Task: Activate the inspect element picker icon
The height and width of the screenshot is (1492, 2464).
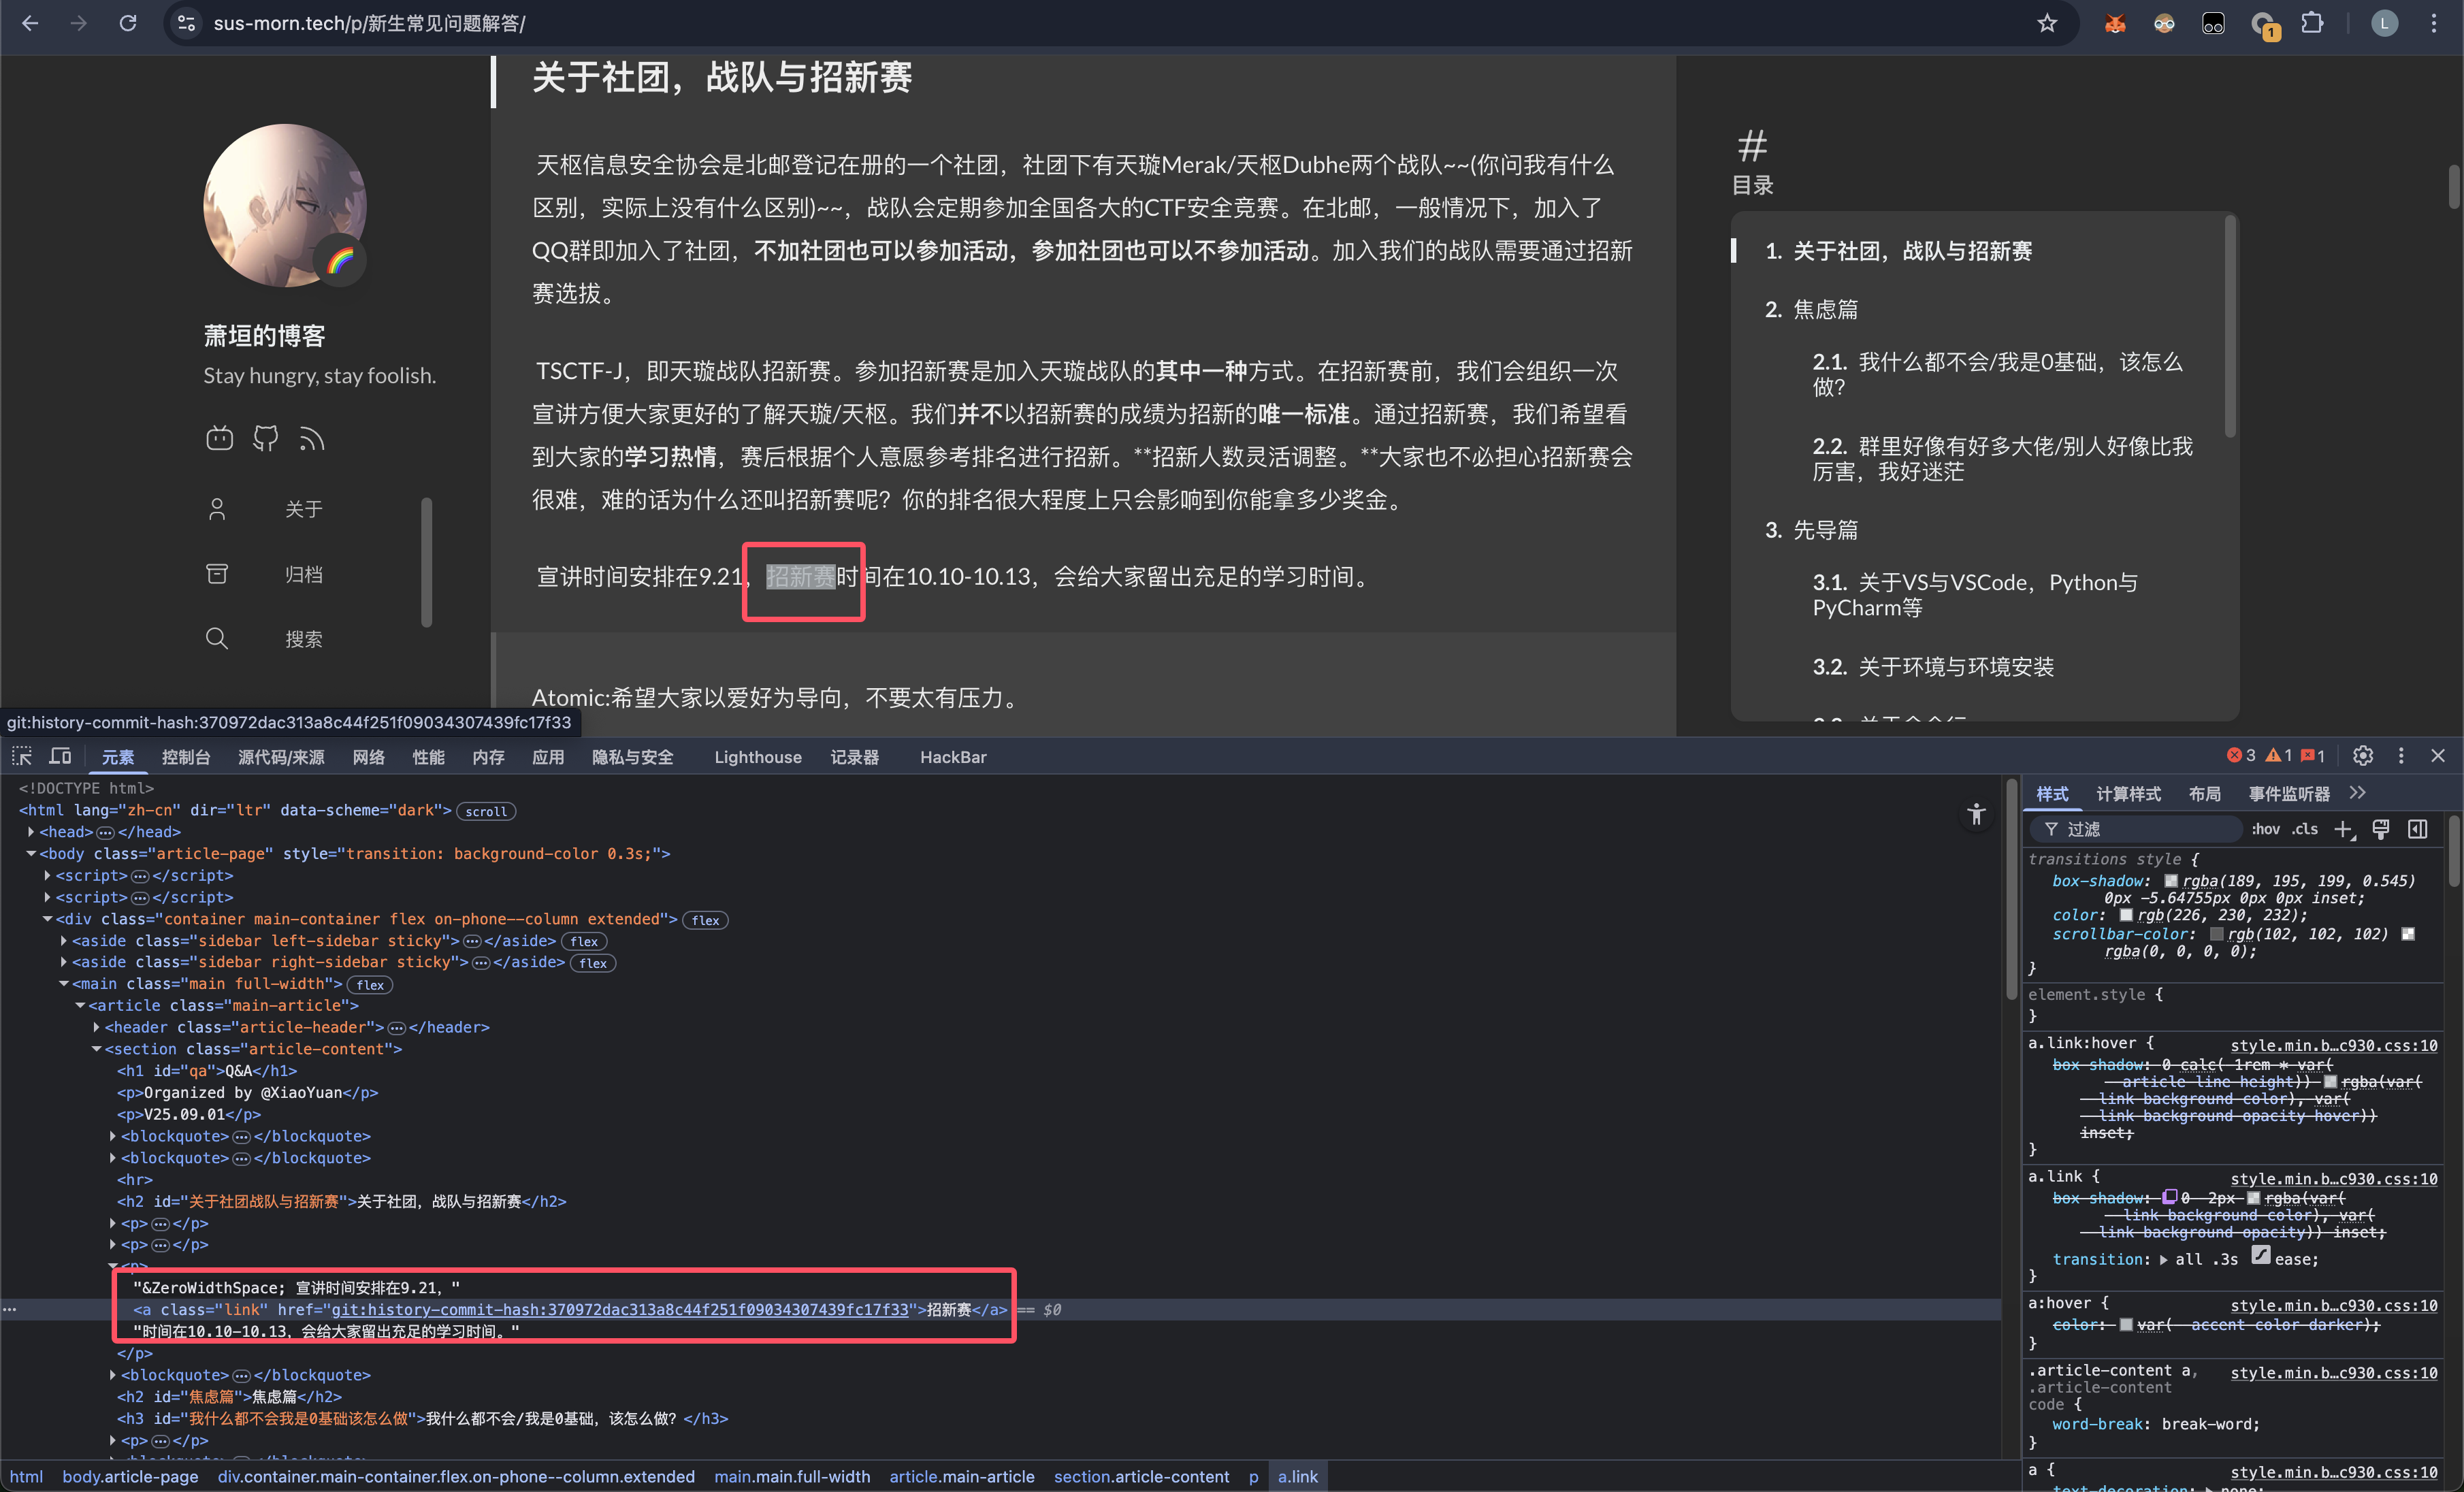Action: click(x=22, y=756)
